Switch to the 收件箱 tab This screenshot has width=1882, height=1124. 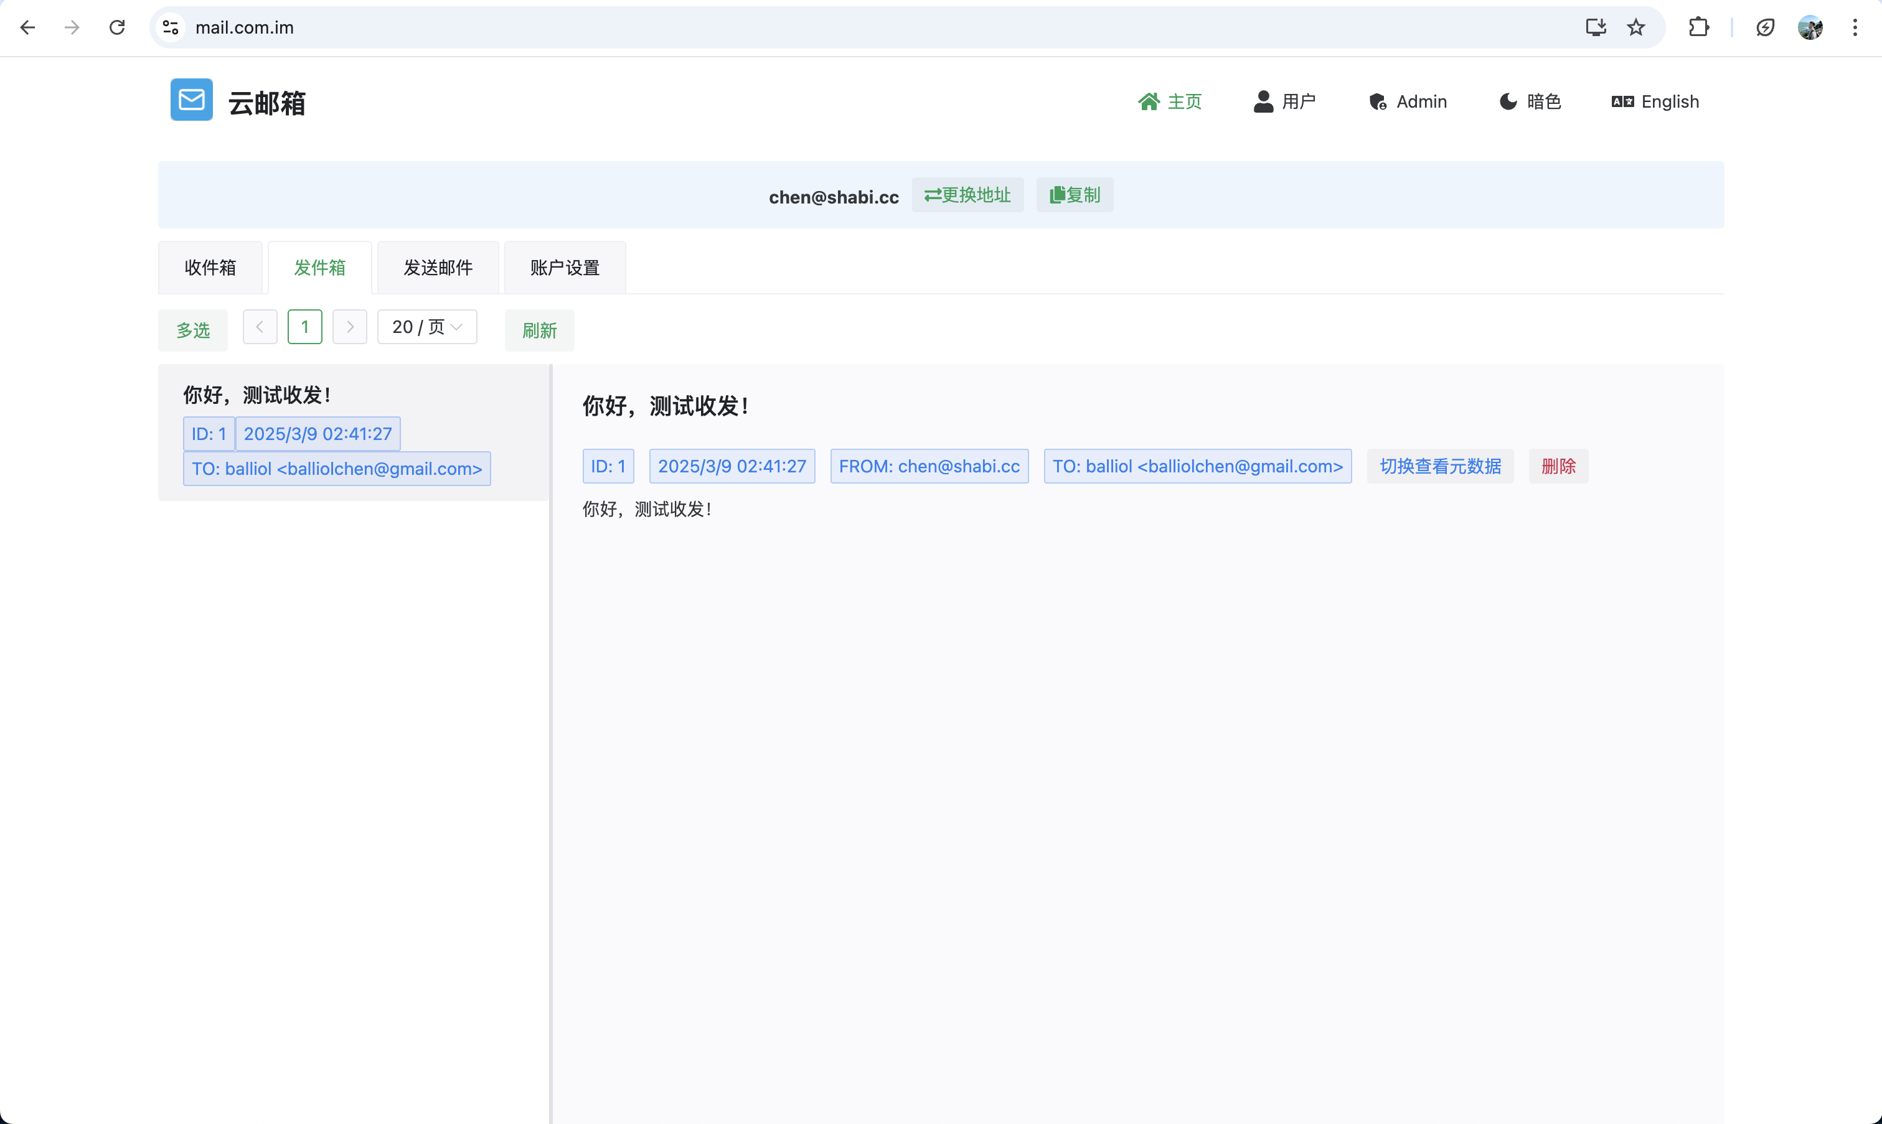point(210,268)
